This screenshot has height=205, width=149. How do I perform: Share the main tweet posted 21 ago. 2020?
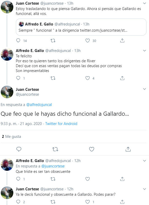tap(128, 149)
